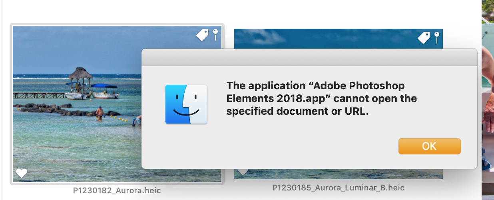Screen dimensions: 494x200
Task: Click the small photo strip in top-right corner
Action: click(488, 12)
